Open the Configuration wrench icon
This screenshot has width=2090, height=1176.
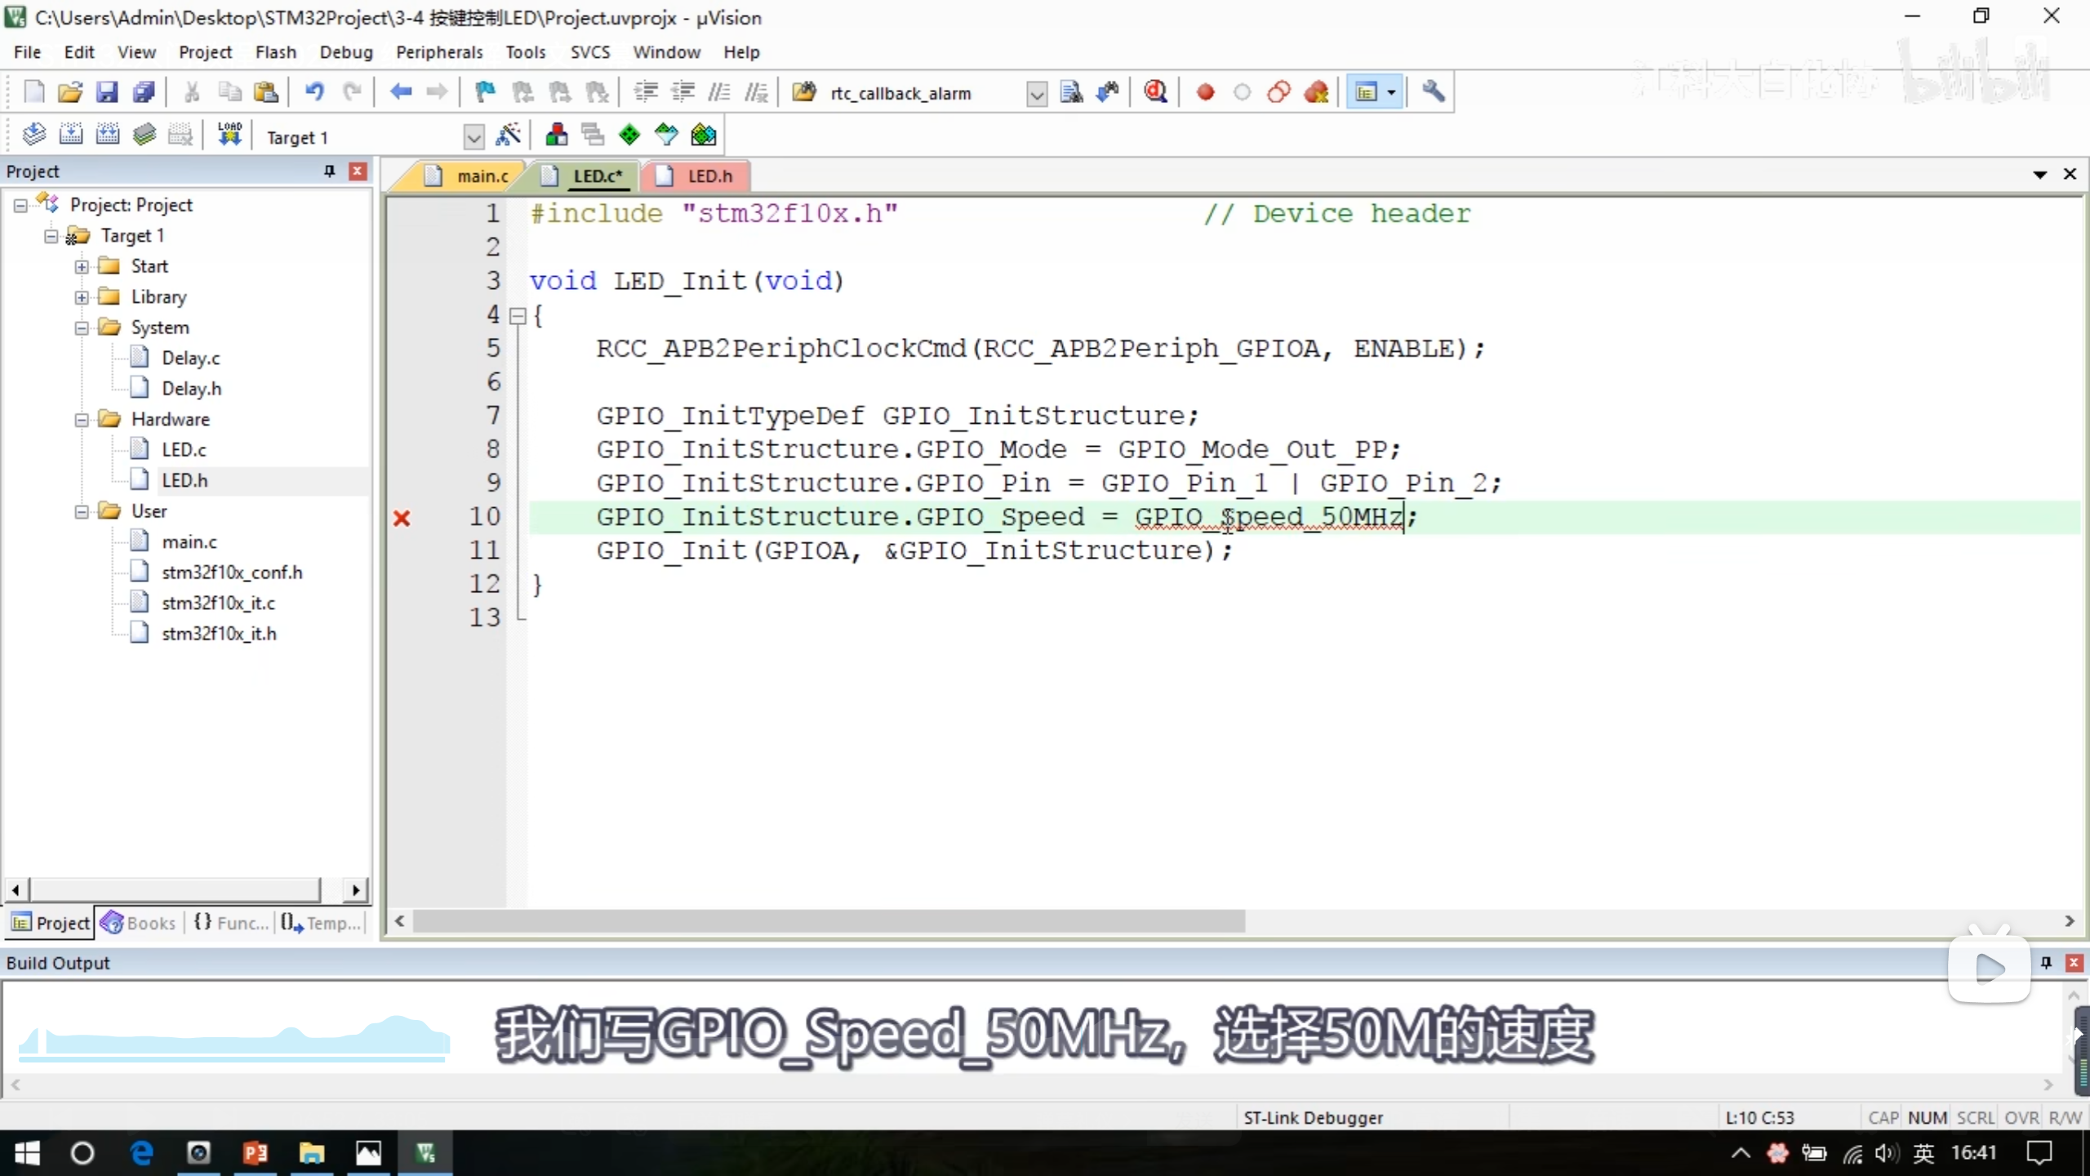click(x=1434, y=92)
